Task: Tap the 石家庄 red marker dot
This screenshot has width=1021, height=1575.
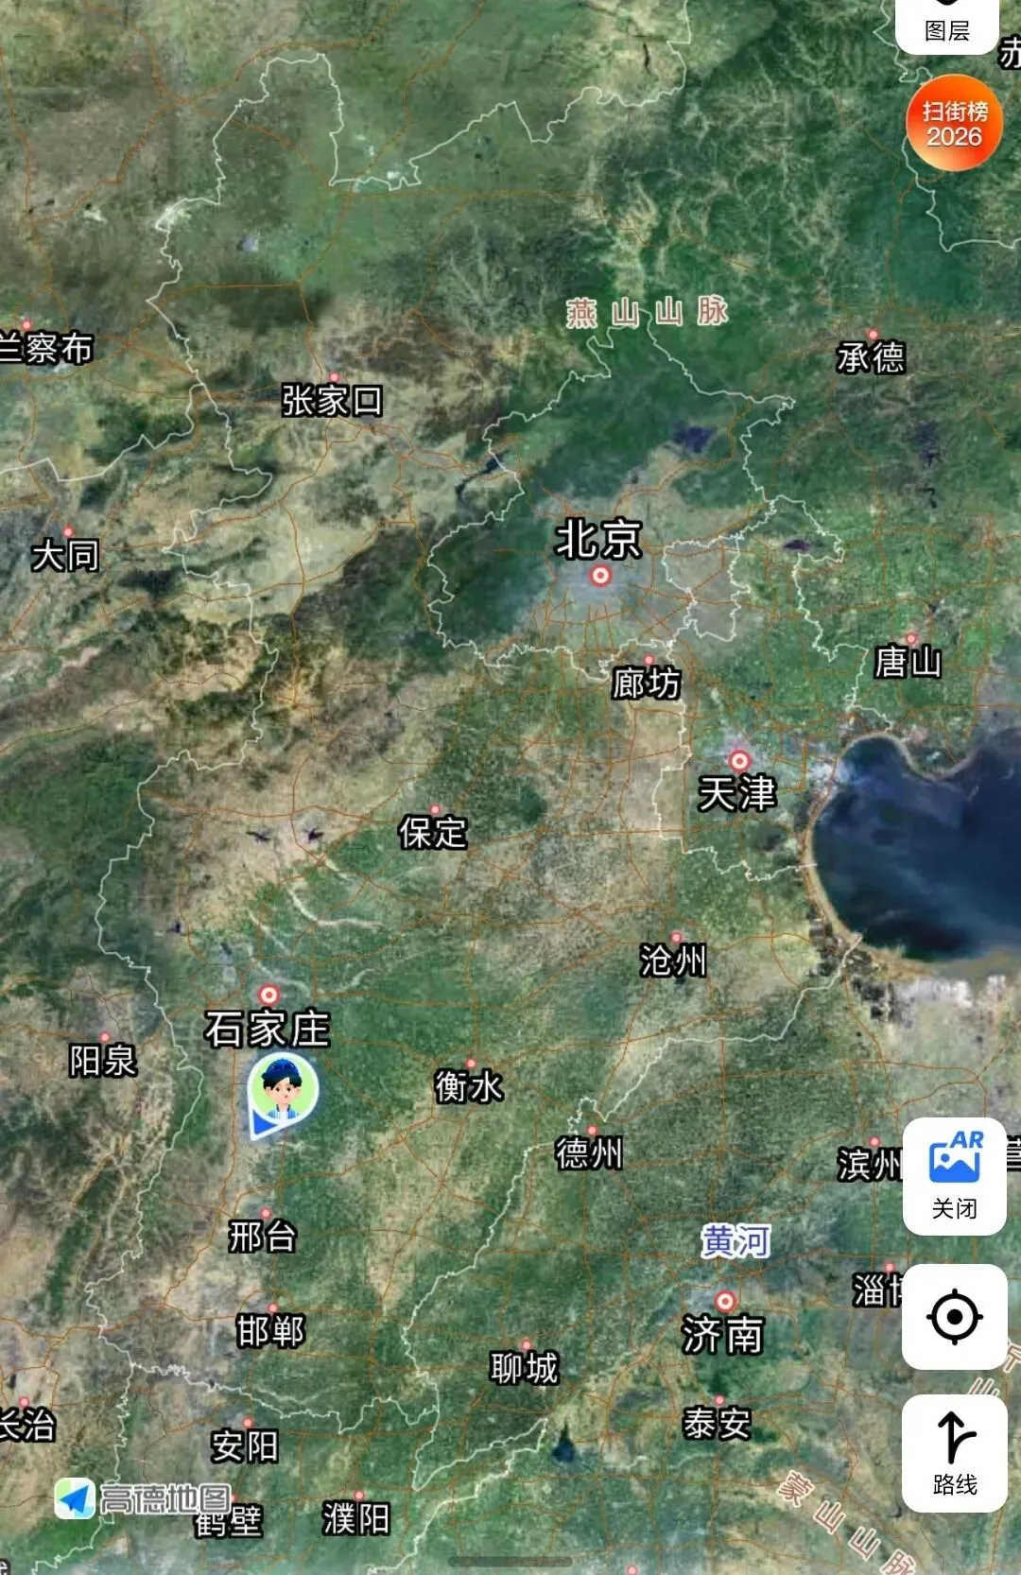Action: click(269, 995)
